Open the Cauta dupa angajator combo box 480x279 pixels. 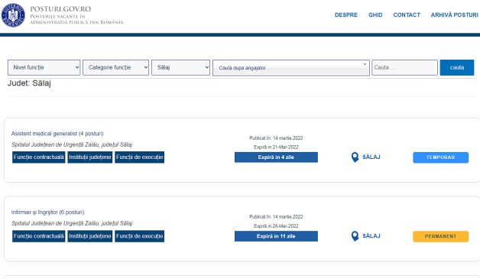(x=291, y=68)
